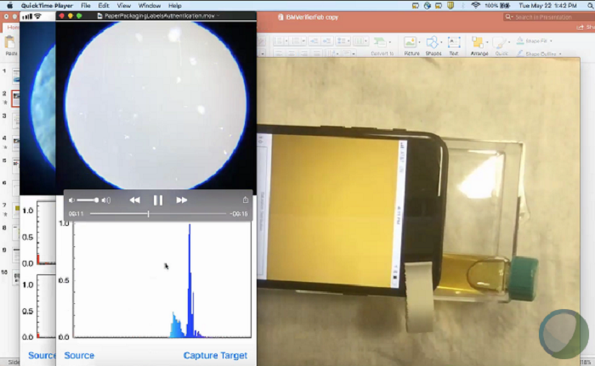Click Paste in the PowerPoint ribbon

coord(11,45)
